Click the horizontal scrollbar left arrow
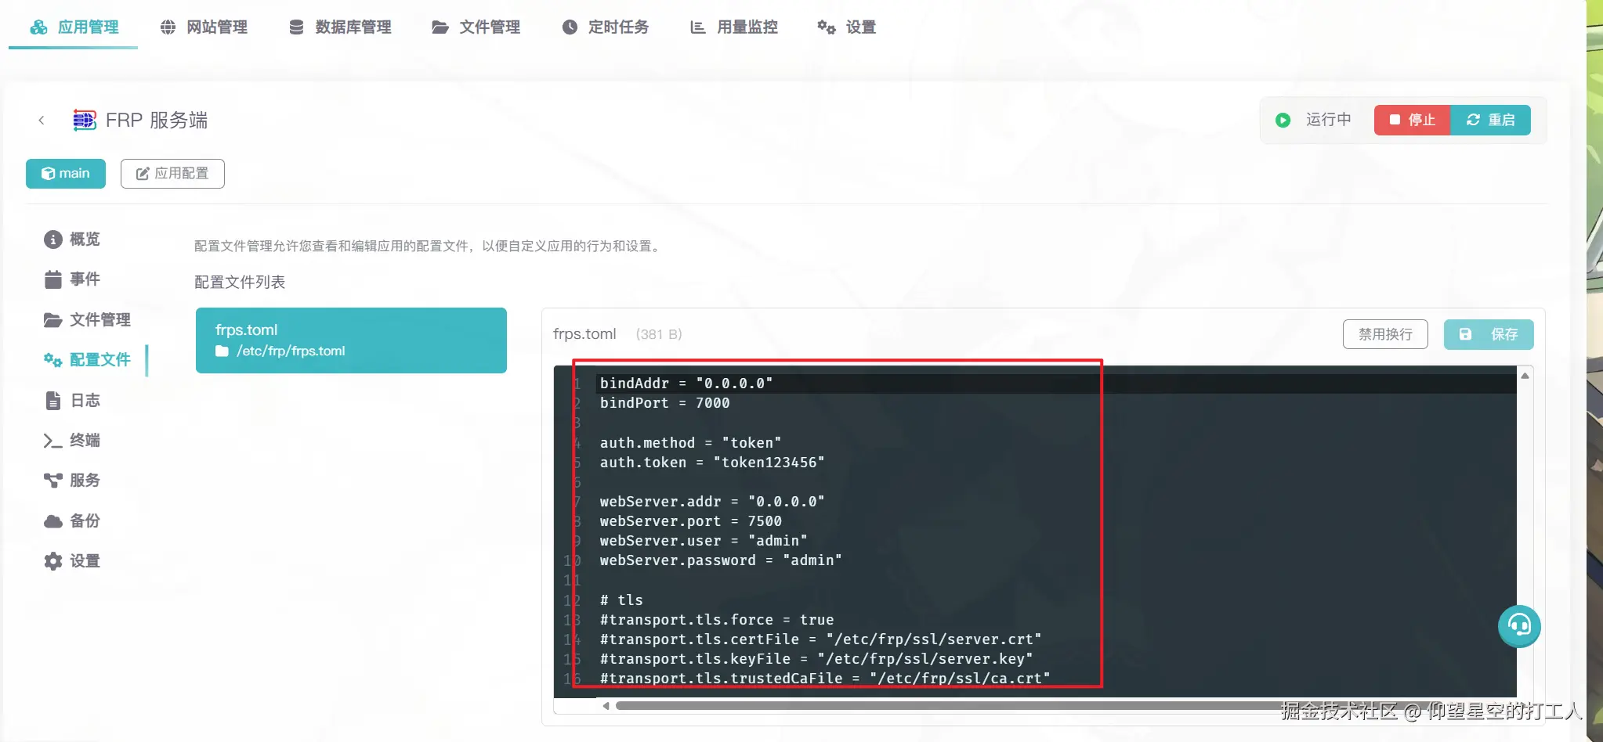 (x=606, y=706)
